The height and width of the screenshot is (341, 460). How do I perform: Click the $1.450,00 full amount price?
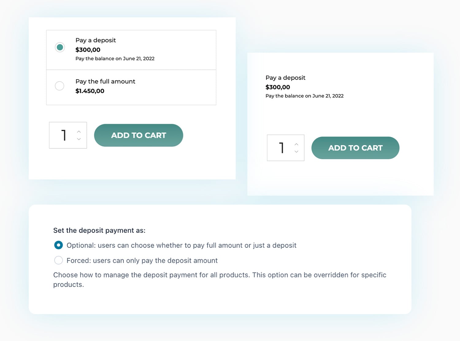90,91
